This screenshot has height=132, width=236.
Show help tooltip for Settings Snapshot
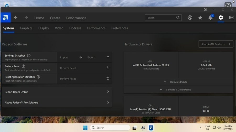click(x=29, y=56)
